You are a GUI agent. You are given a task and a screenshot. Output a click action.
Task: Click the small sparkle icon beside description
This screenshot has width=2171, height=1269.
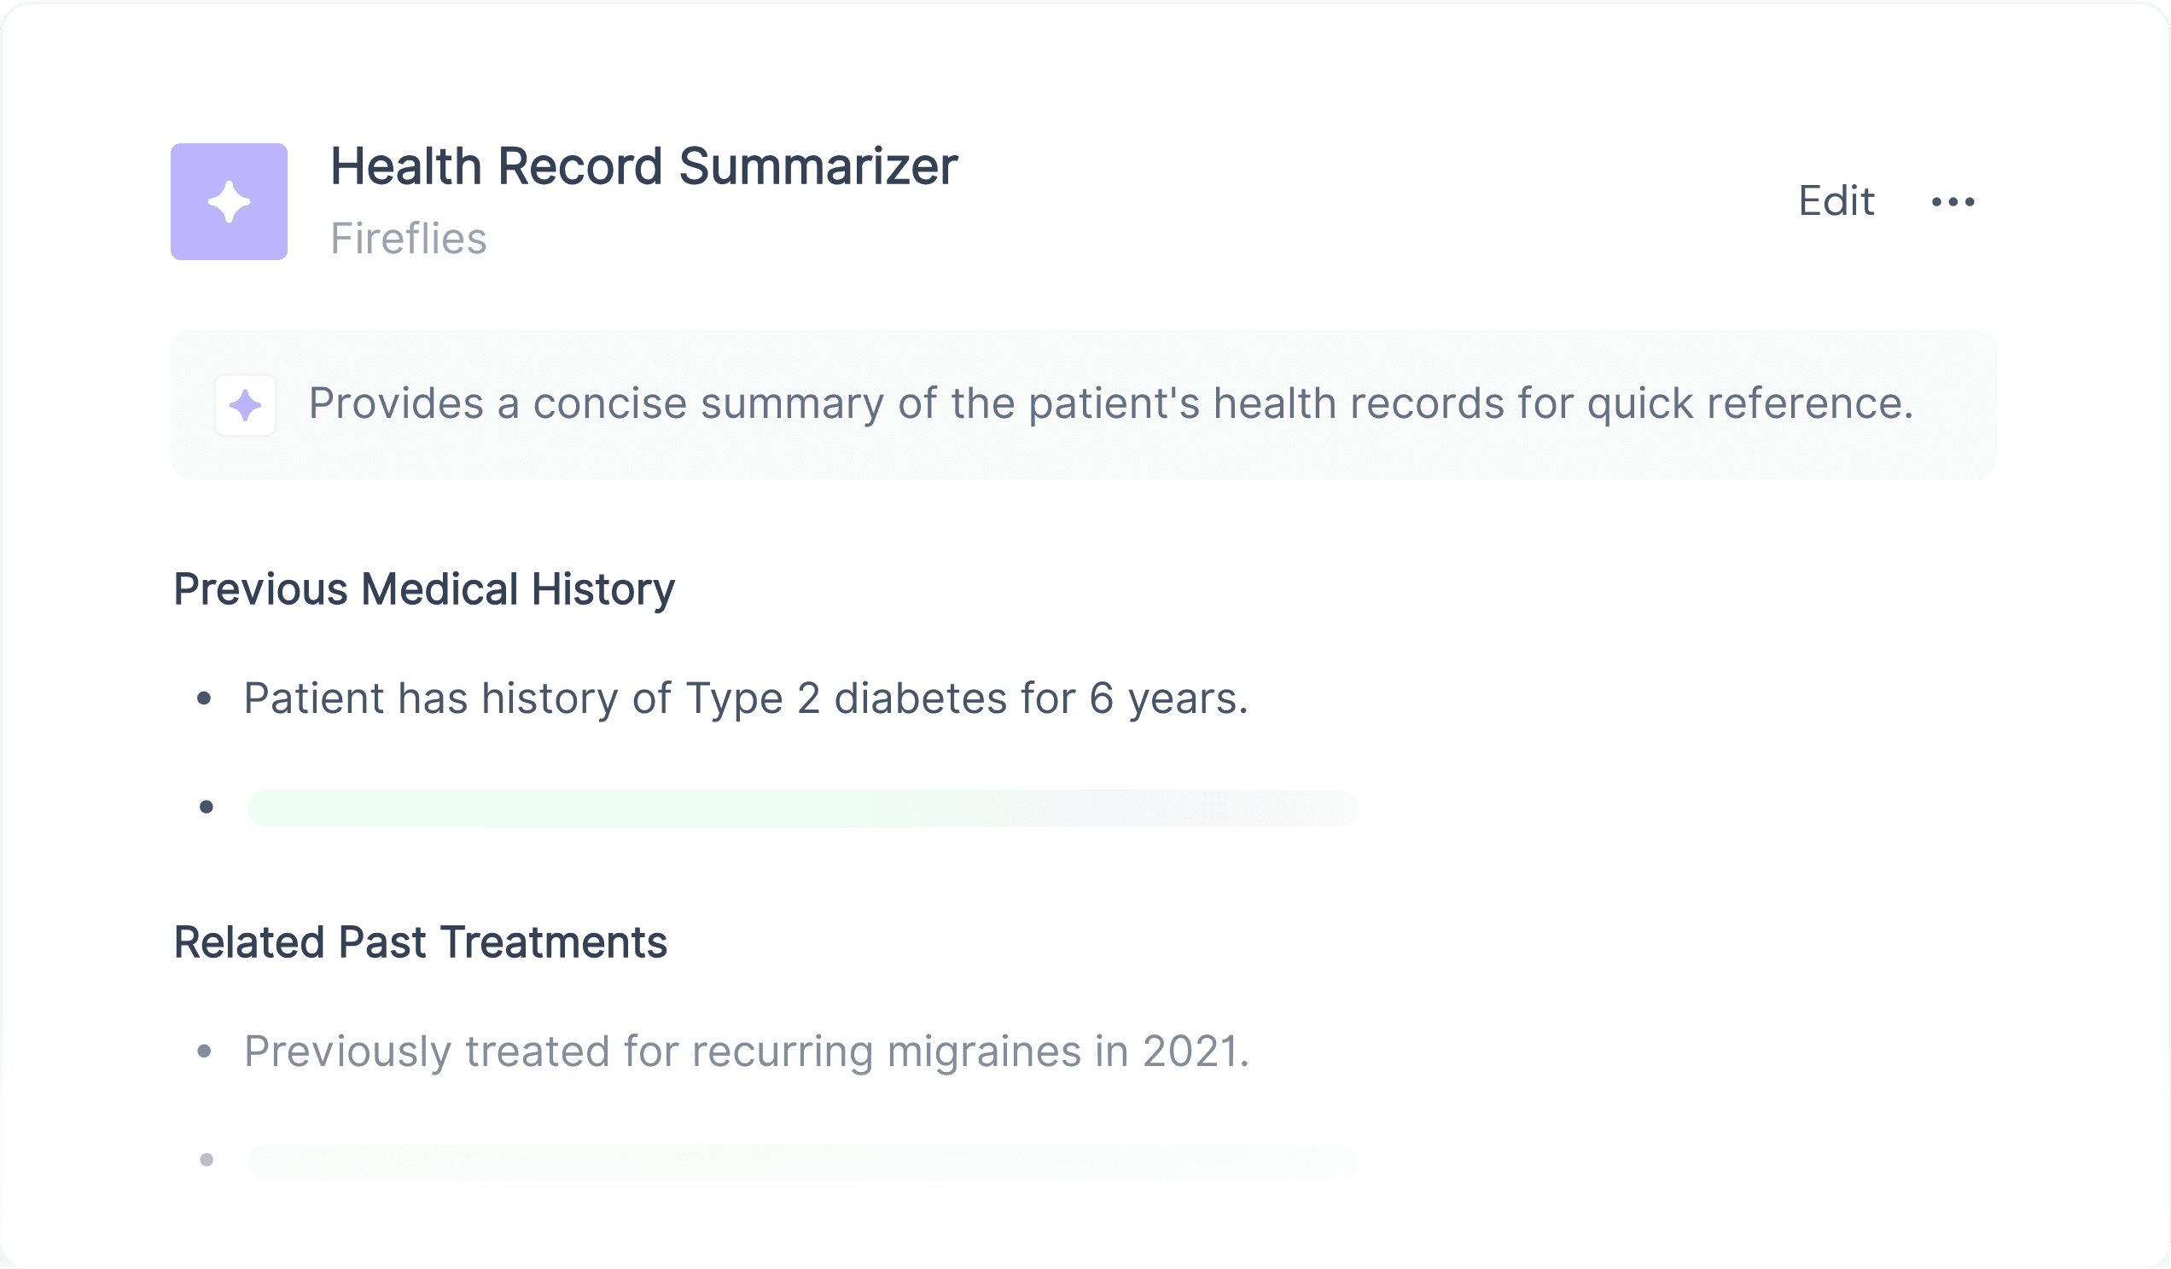point(246,404)
